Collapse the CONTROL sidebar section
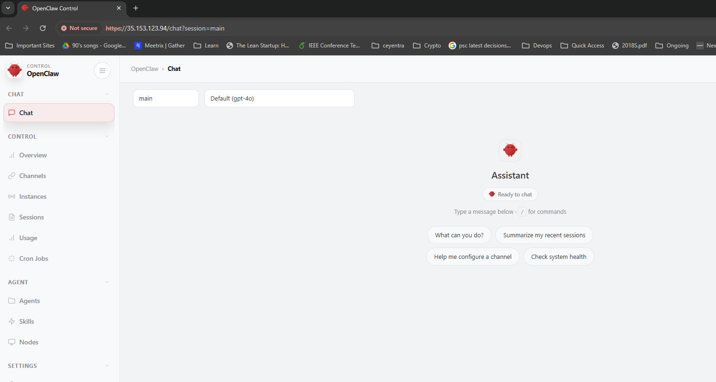This screenshot has height=382, width=716. click(x=107, y=137)
